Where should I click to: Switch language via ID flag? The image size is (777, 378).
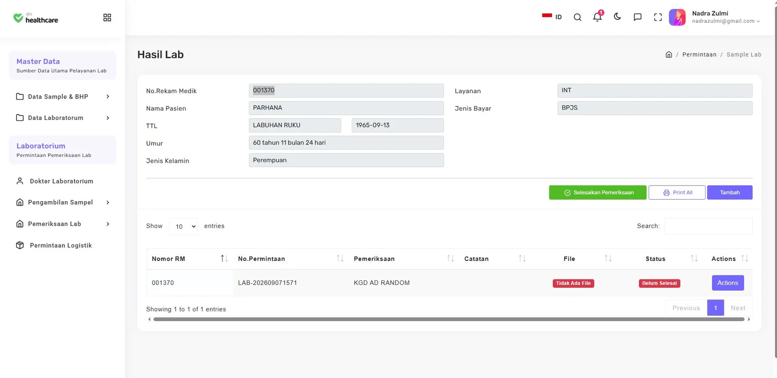pyautogui.click(x=552, y=17)
